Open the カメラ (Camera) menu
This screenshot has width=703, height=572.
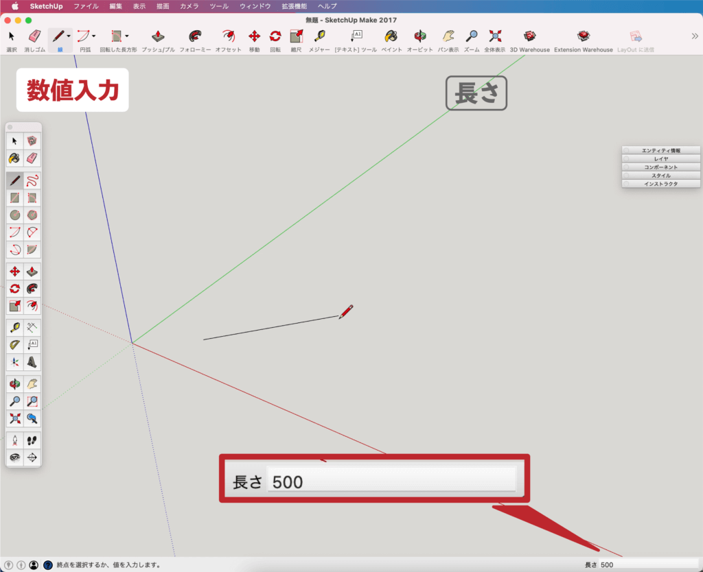click(x=189, y=5)
